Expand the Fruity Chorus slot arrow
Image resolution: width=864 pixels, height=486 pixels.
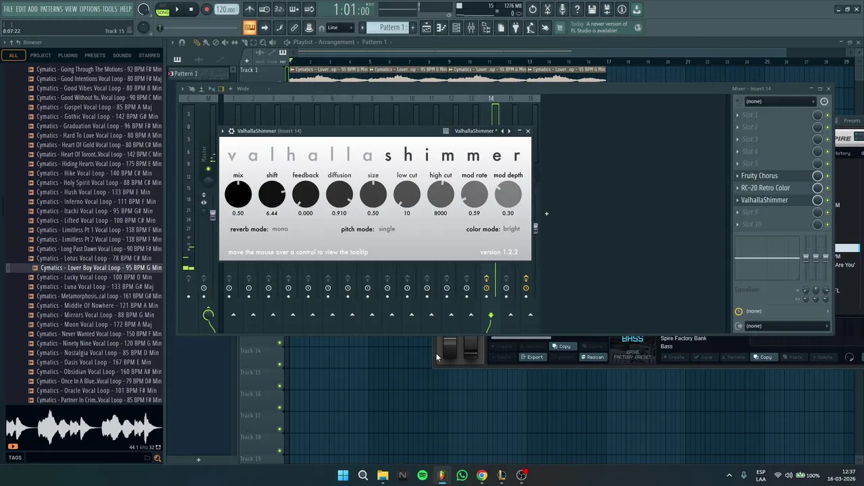(x=737, y=176)
